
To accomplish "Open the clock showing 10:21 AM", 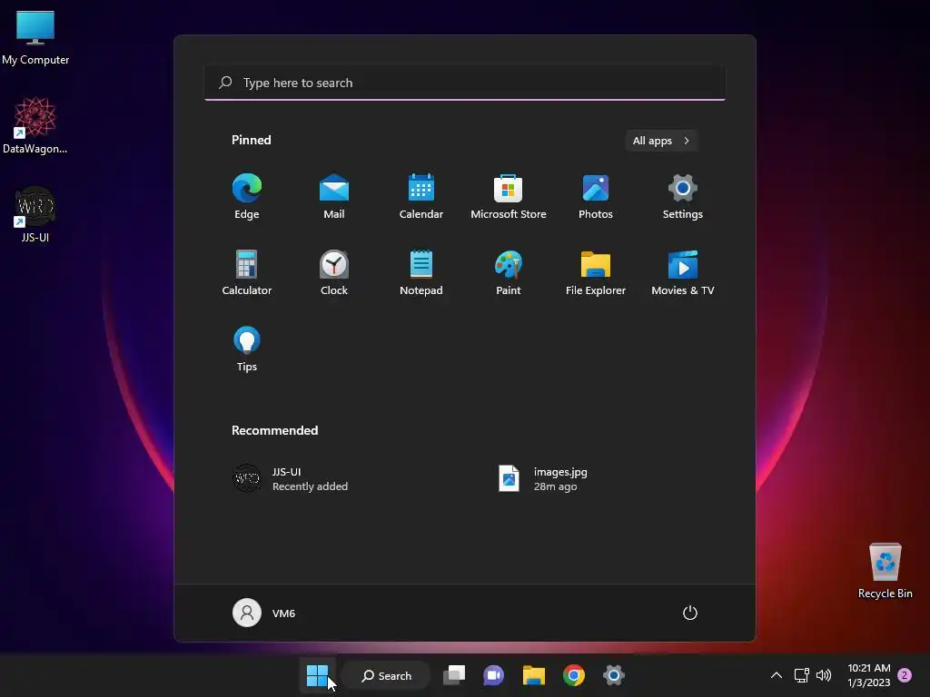I will (x=869, y=675).
